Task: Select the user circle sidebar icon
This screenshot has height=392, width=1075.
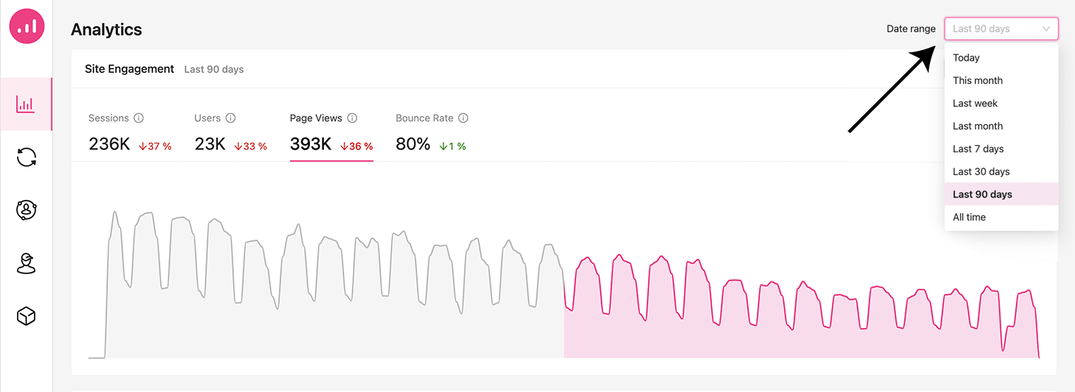Action: coord(26,210)
